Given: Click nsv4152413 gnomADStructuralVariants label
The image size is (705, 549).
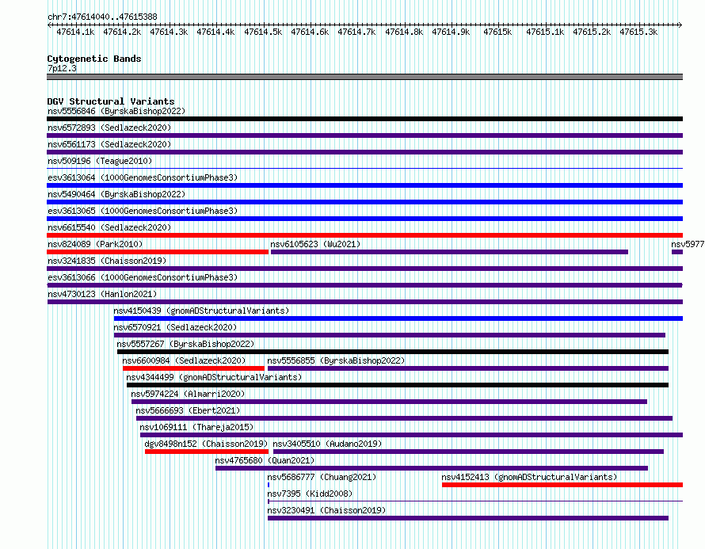Looking at the screenshot, I should pos(529,477).
